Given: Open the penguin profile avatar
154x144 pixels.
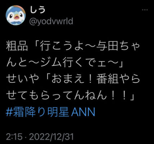Looking at the screenshot, I should pyautogui.click(x=16, y=15).
